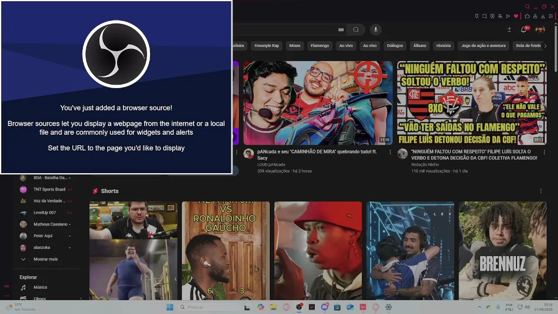Click the voice search microphone button
Viewport: 558px width, 314px height.
(376, 30)
